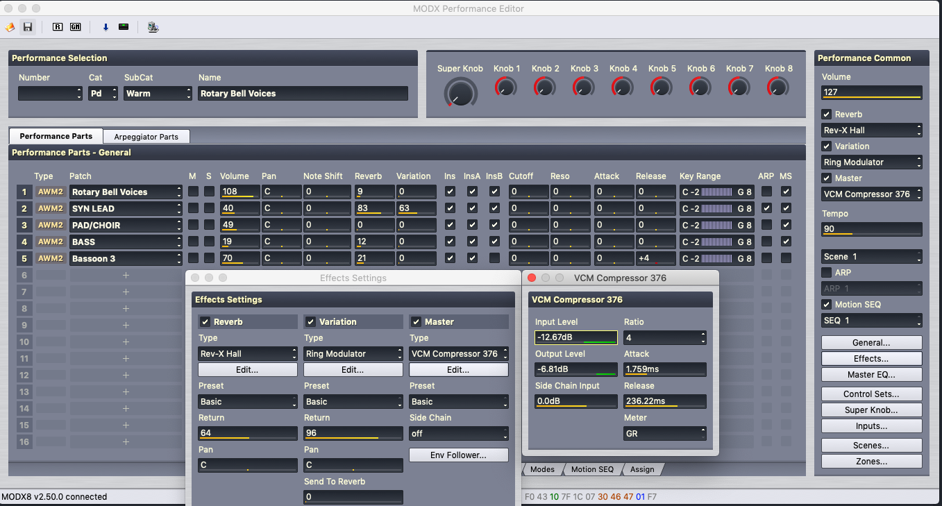The height and width of the screenshot is (506, 942).
Task: Click the Knob 7 dial
Action: (x=739, y=87)
